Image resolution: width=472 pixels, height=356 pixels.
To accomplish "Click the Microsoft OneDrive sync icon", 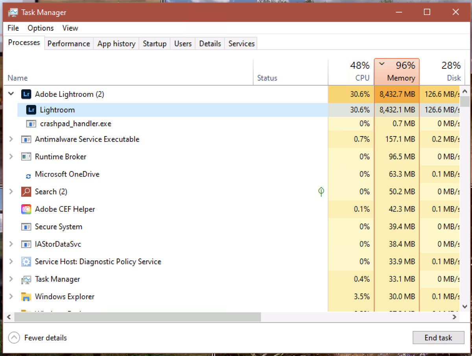I will (x=28, y=177).
